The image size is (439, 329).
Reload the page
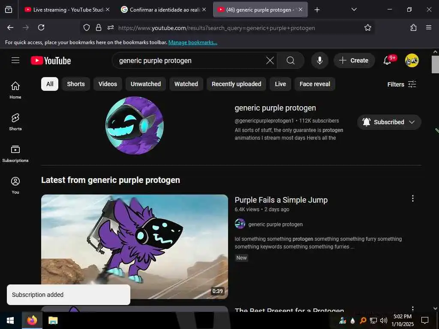point(41,27)
